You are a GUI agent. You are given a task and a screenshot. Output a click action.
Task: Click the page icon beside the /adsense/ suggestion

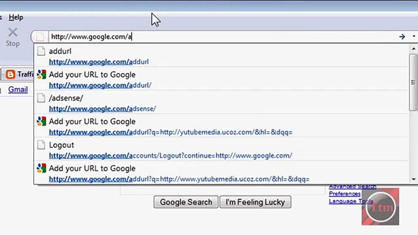[41, 98]
